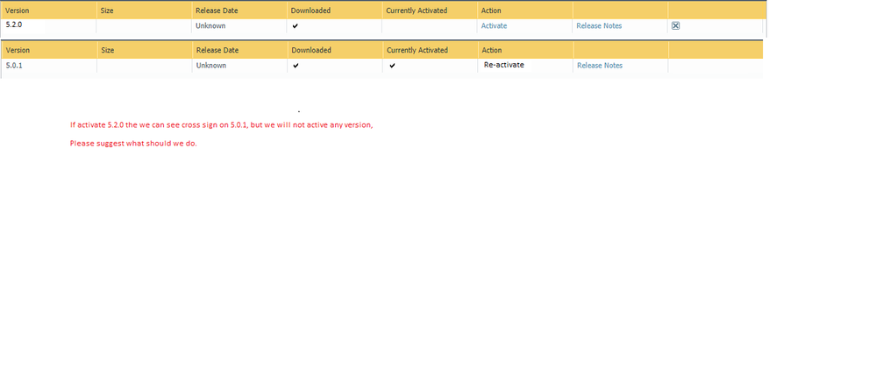Click the red text 'Please suggest what should we do.'
The image size is (876, 367).
point(133,144)
